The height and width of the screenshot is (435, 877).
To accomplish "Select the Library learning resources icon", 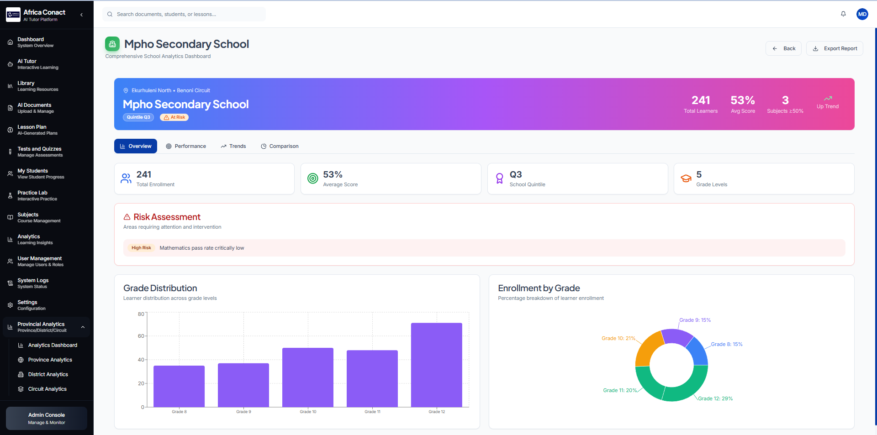I will click(10, 85).
